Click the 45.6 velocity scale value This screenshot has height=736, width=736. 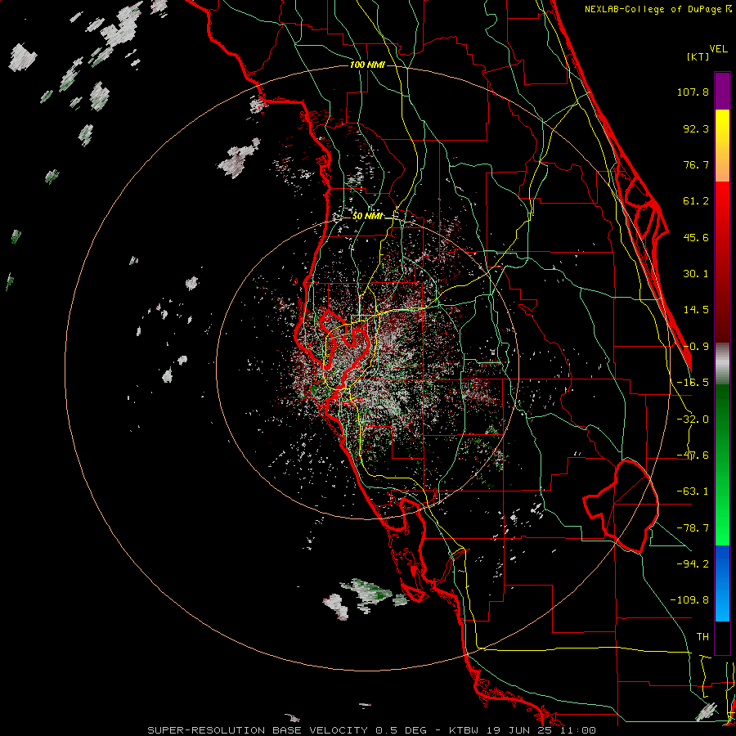[696, 237]
